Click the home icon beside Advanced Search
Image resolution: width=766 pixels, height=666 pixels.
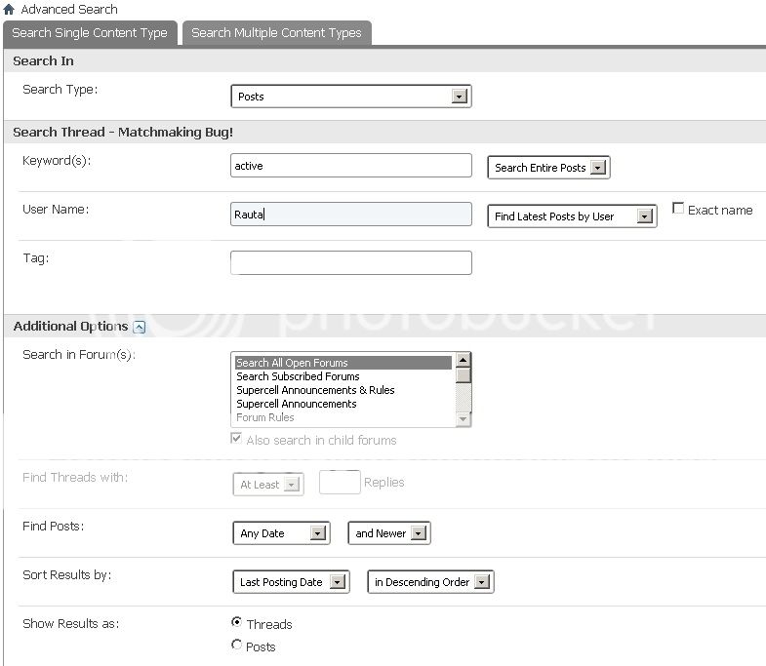[9, 9]
